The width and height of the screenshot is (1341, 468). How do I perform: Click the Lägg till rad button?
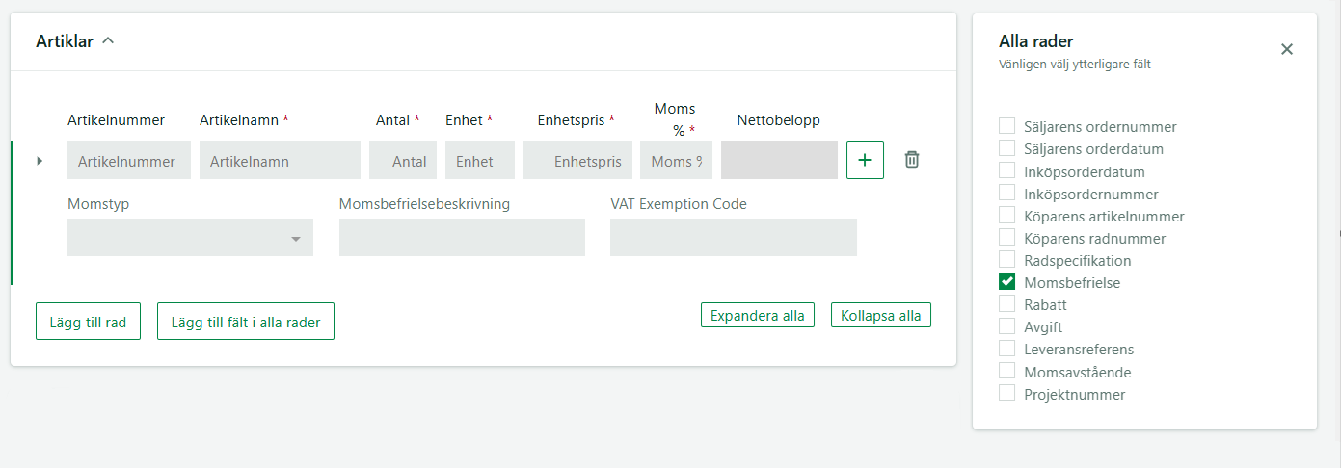tap(89, 322)
